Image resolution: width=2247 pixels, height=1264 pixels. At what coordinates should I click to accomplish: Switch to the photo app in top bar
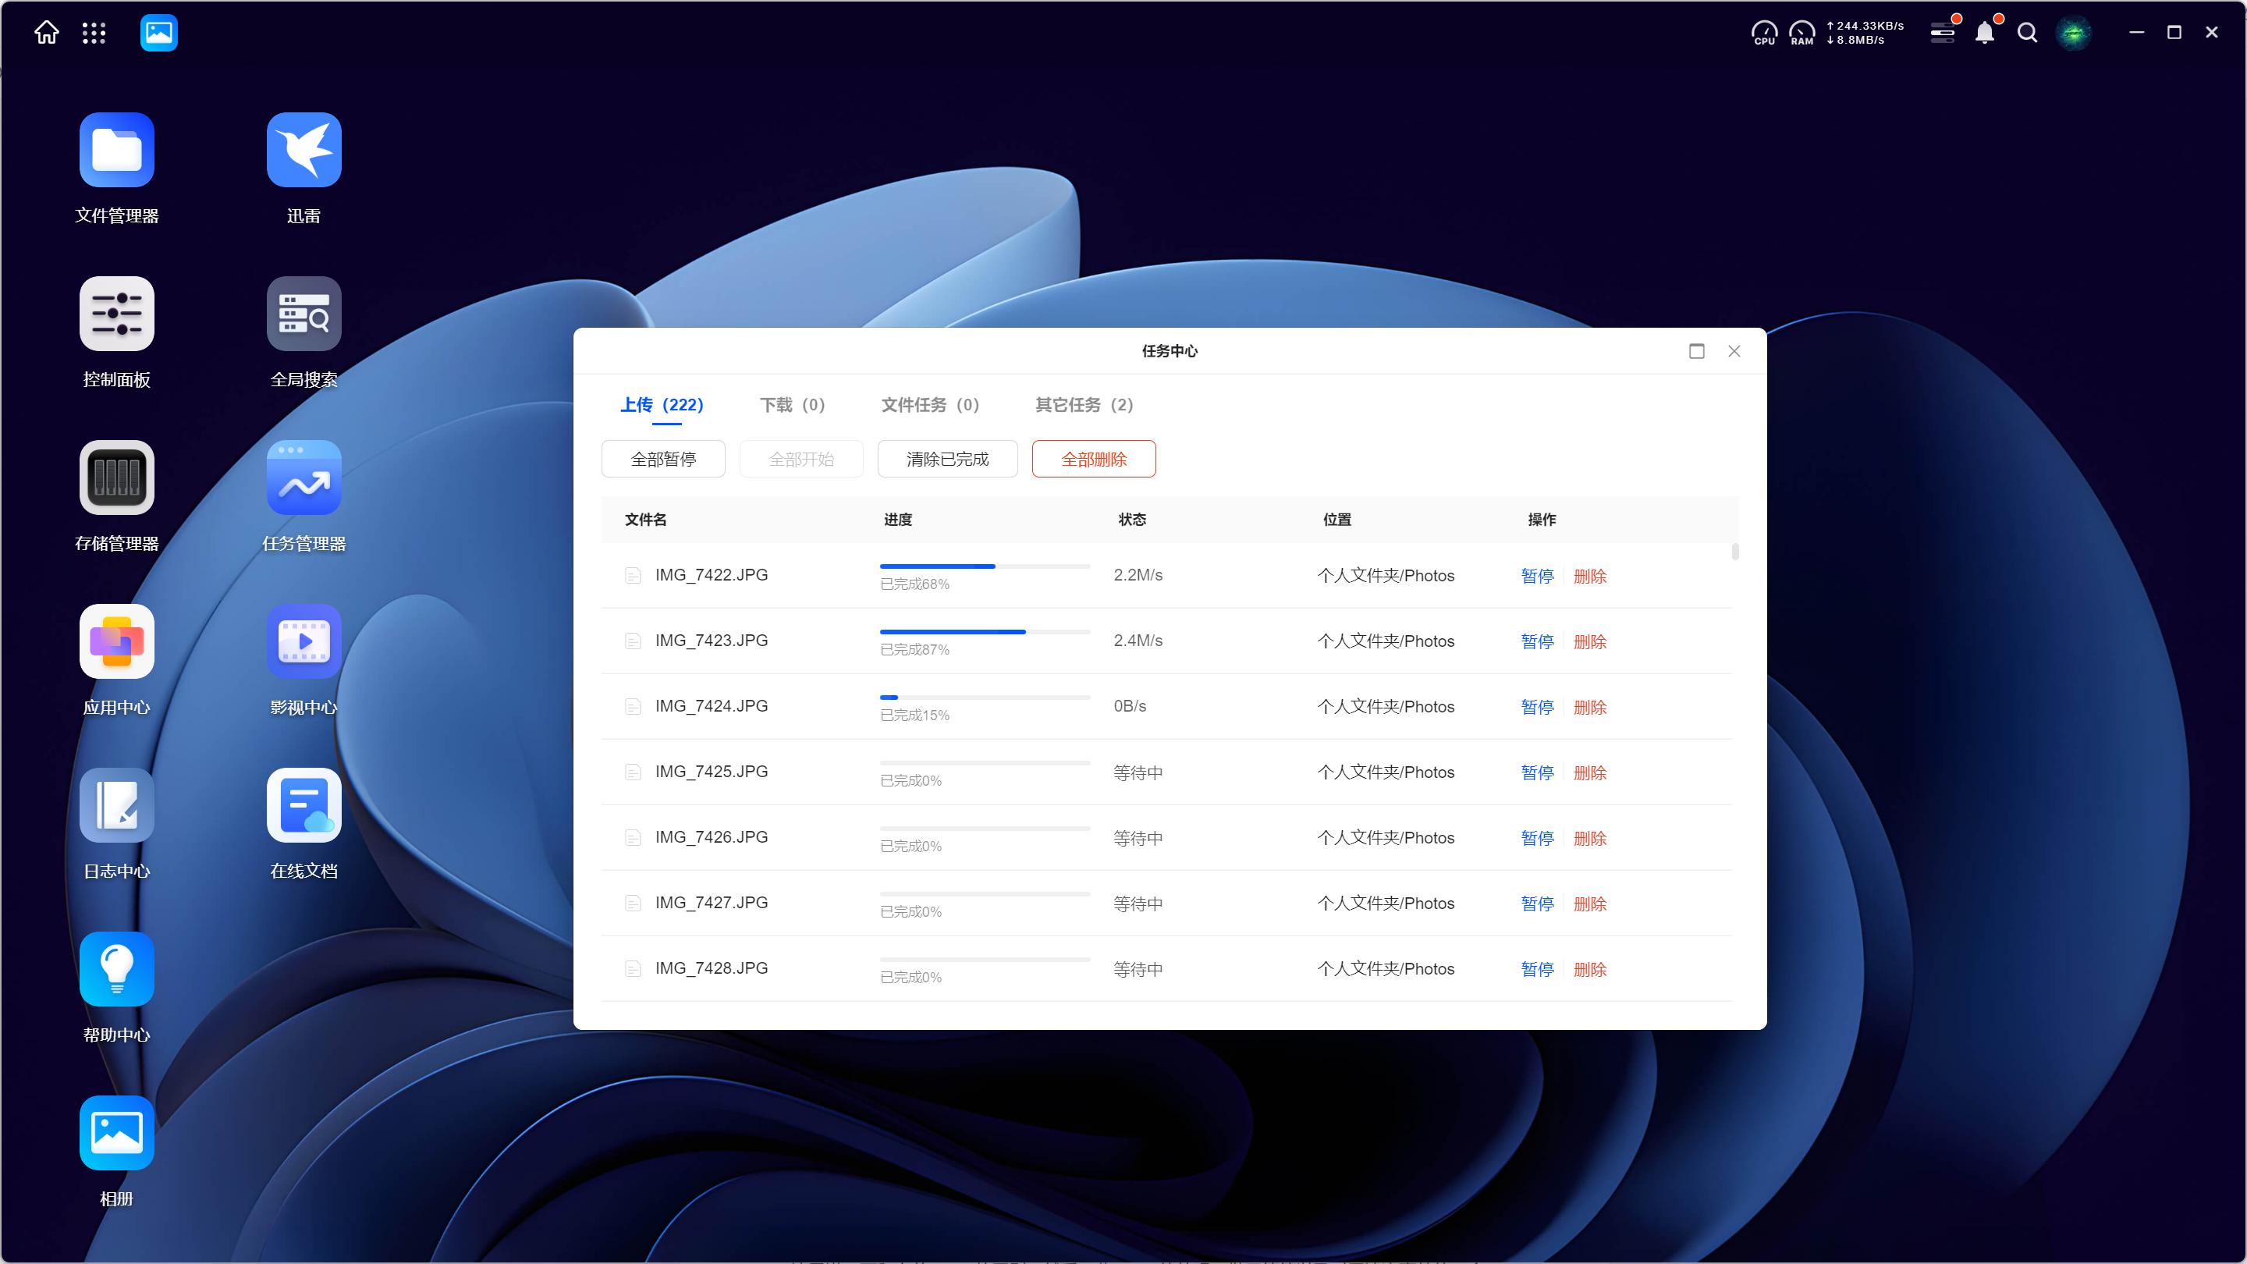click(x=158, y=33)
